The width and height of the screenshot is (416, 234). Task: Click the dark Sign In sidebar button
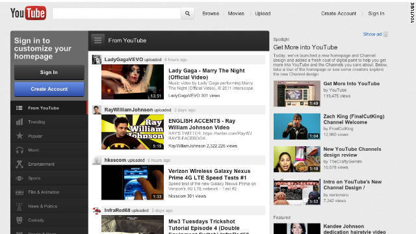(x=49, y=72)
